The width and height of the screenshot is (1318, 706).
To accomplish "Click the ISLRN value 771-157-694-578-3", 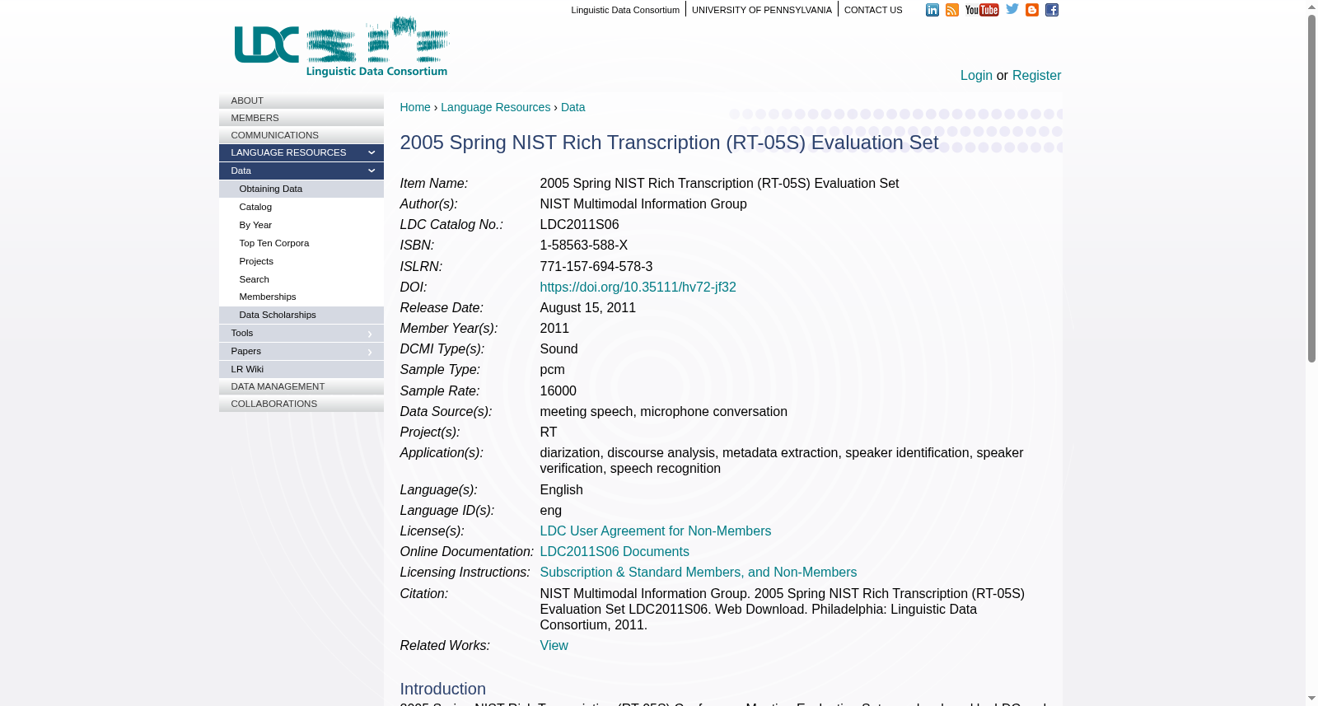I will [x=596, y=267].
